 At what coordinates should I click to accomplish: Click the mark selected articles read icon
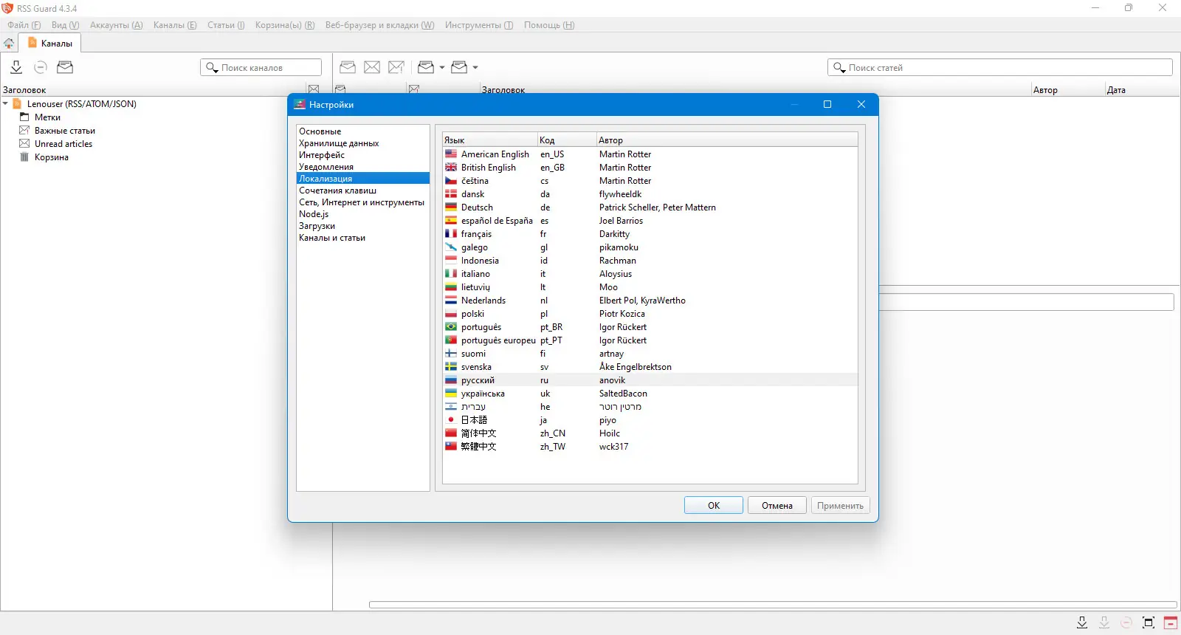(348, 67)
